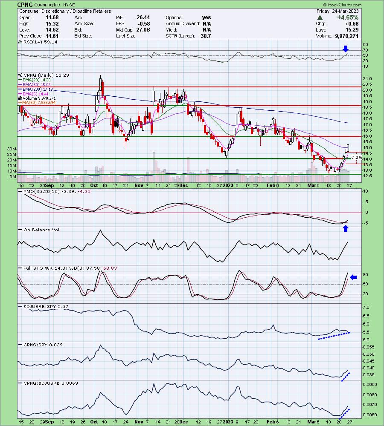Click the magenta EMA(5) line swatch

20,94
